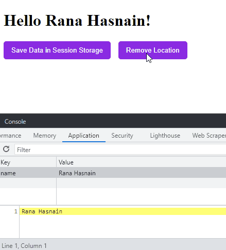The width and height of the screenshot is (226, 250).
Task: Switch to the Performance tab
Action: click(x=11, y=136)
